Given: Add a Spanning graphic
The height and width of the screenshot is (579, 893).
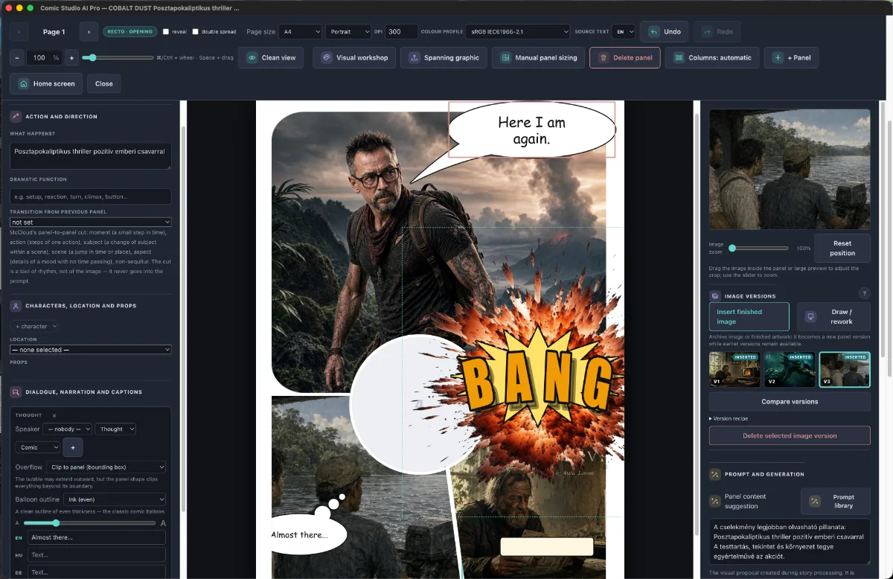Looking at the screenshot, I should click(444, 57).
